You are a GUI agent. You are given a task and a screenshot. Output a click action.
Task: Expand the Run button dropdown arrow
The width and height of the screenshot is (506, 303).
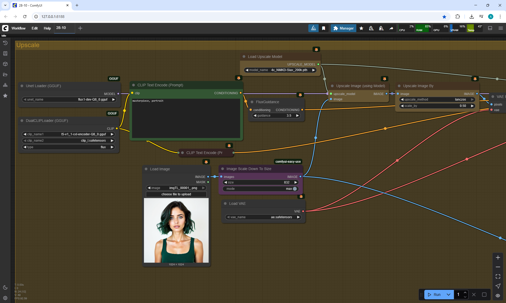[449, 295]
